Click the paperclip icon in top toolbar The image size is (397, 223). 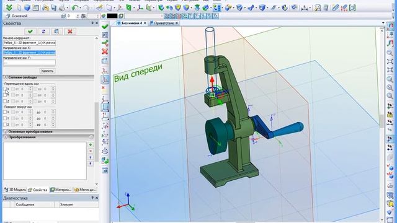coord(336,8)
